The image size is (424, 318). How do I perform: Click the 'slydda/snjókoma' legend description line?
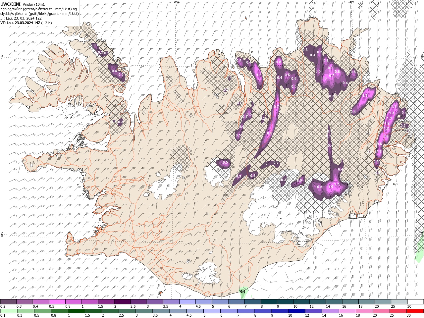(x=39, y=14)
